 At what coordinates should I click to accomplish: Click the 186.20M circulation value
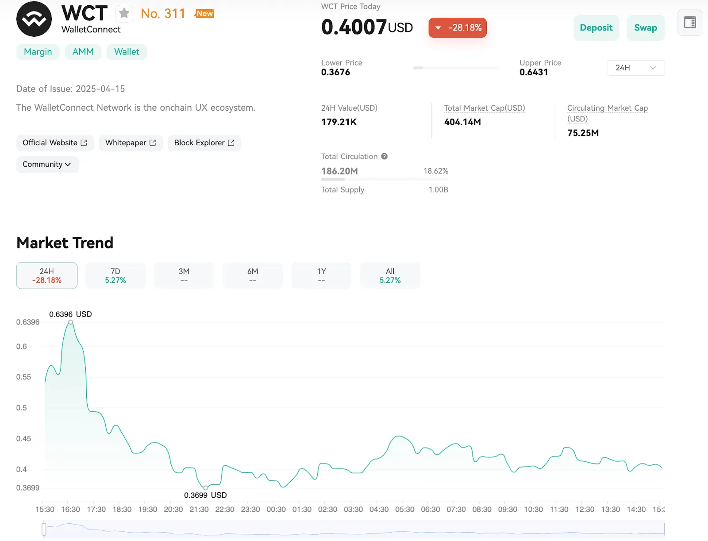[339, 171]
